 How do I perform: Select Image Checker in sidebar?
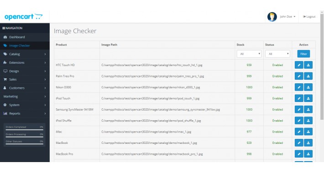(x=25, y=46)
